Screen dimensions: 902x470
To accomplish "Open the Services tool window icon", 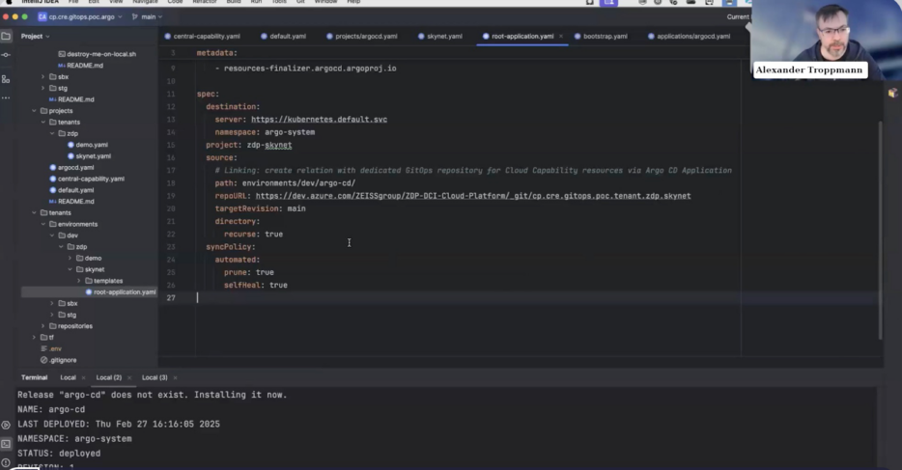I will coord(6,426).
